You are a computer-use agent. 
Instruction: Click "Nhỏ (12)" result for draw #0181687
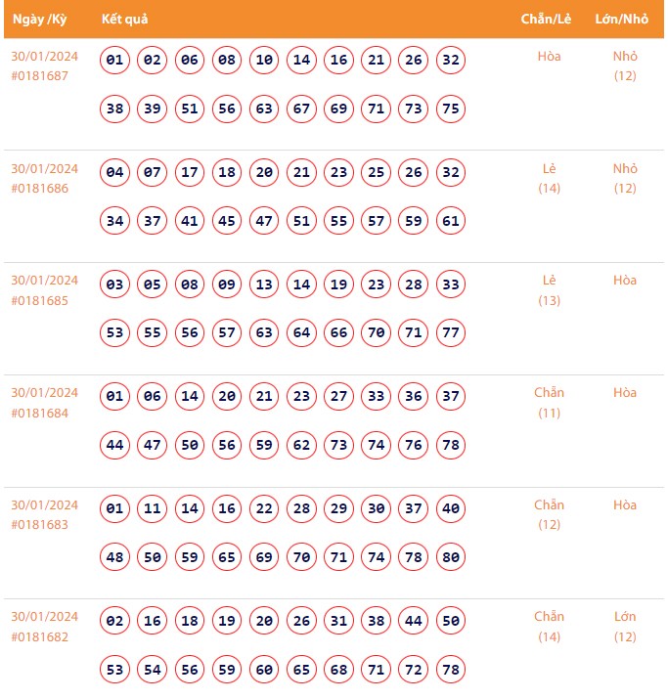point(625,66)
